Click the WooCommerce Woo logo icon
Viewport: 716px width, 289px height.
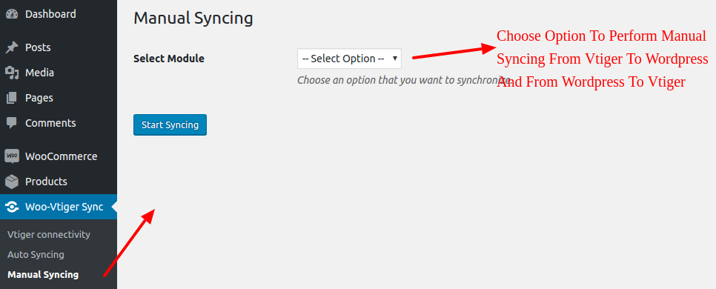(12, 156)
